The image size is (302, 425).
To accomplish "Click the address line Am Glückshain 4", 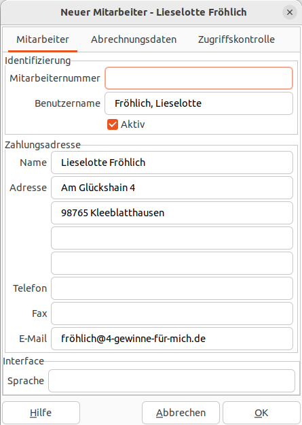I will click(172, 188).
